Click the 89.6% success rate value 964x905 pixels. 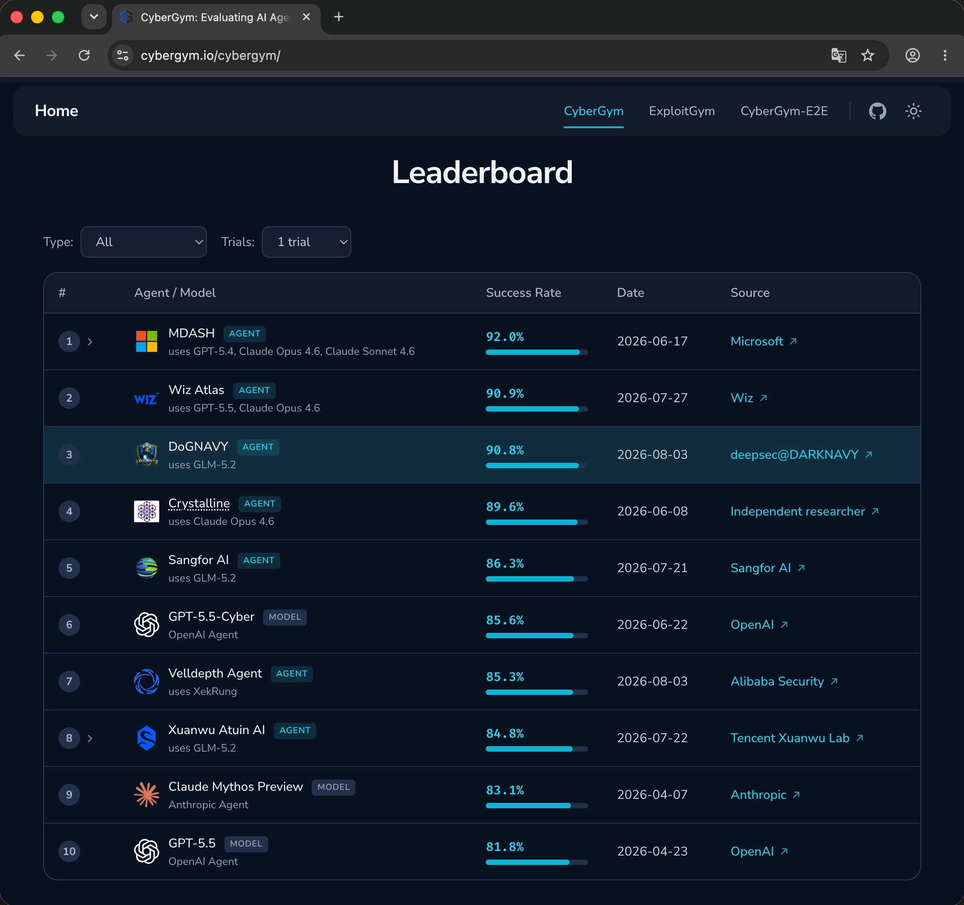[x=505, y=507]
